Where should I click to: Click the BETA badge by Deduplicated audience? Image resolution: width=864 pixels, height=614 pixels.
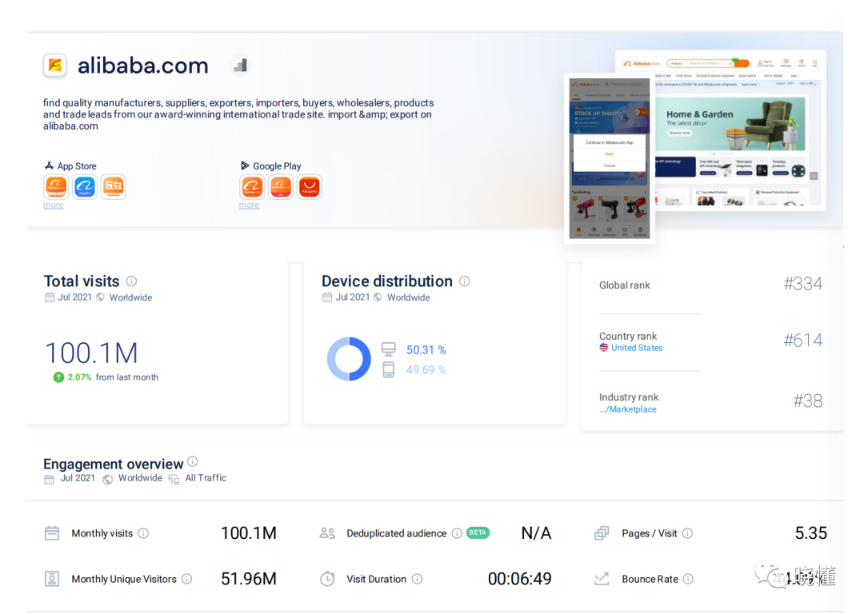coord(478,532)
